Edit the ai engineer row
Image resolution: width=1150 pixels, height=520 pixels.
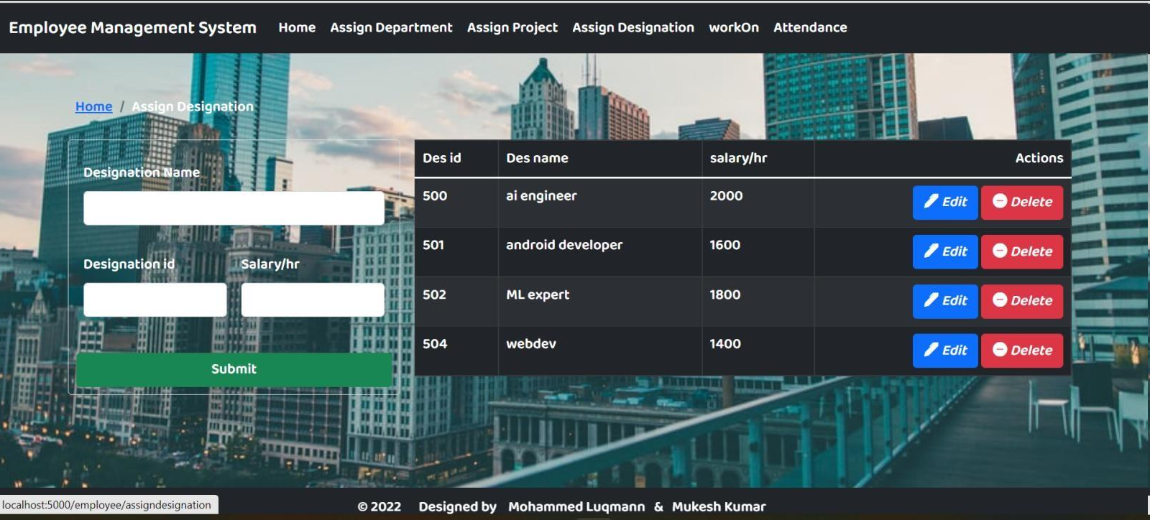pos(945,202)
